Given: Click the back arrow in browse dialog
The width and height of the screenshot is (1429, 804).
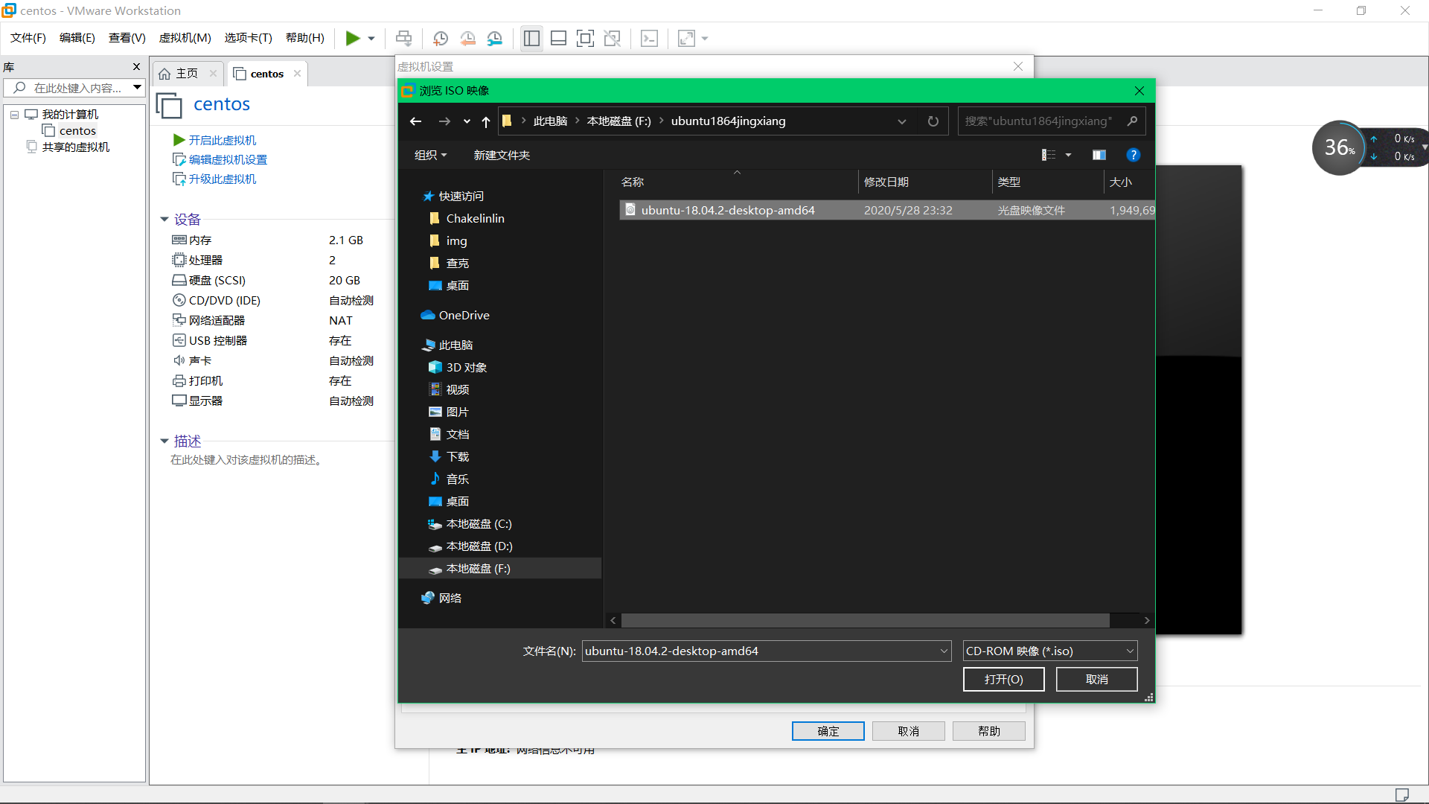Looking at the screenshot, I should pyautogui.click(x=416, y=121).
